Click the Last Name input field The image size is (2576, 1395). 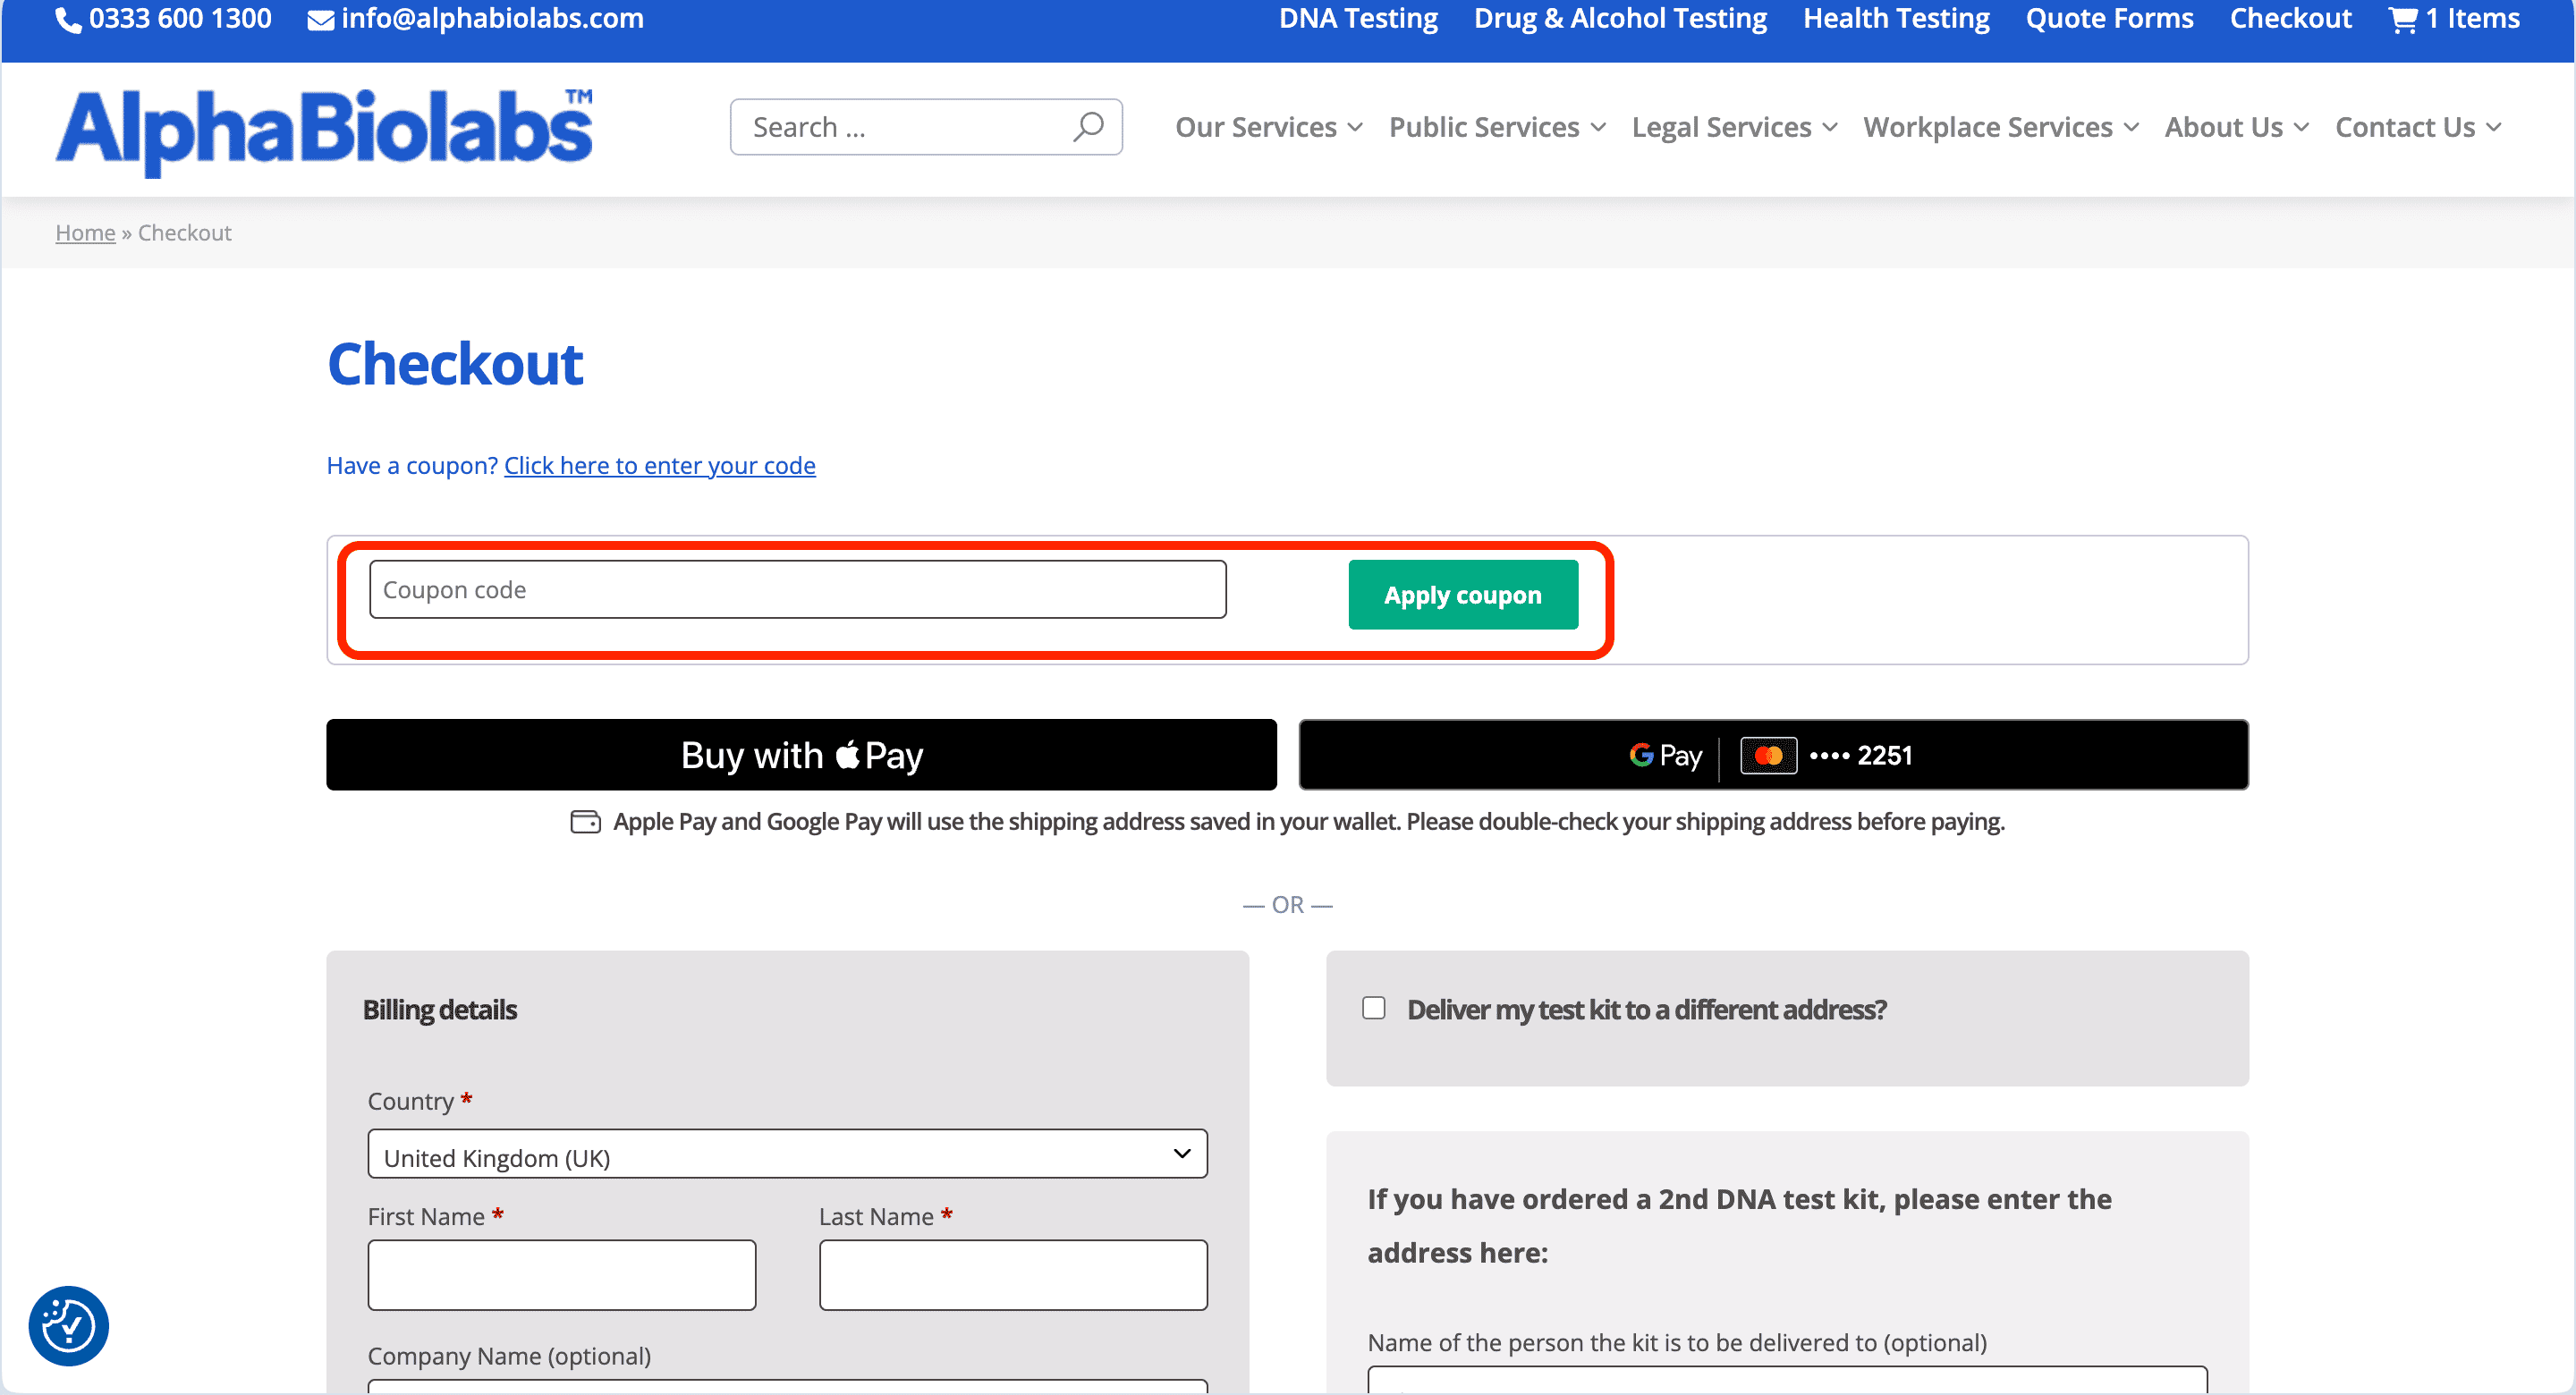point(1013,1275)
